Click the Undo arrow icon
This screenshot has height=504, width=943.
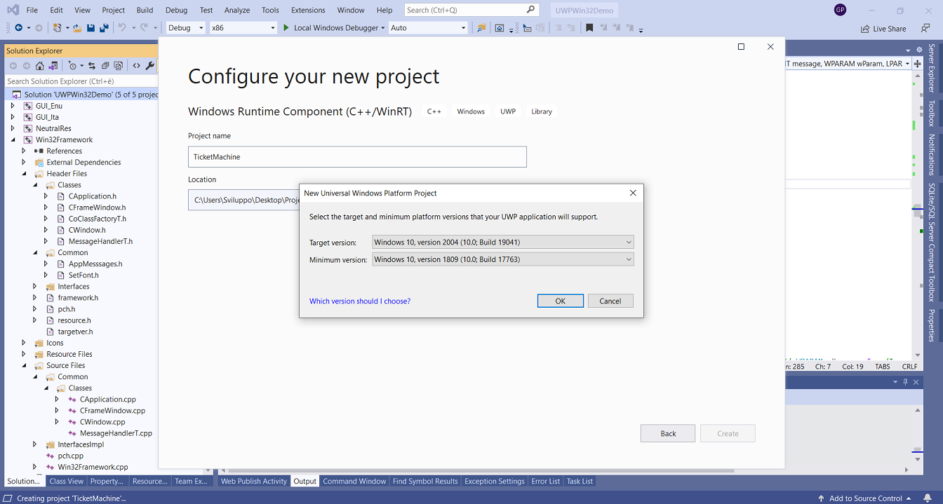pyautogui.click(x=122, y=28)
